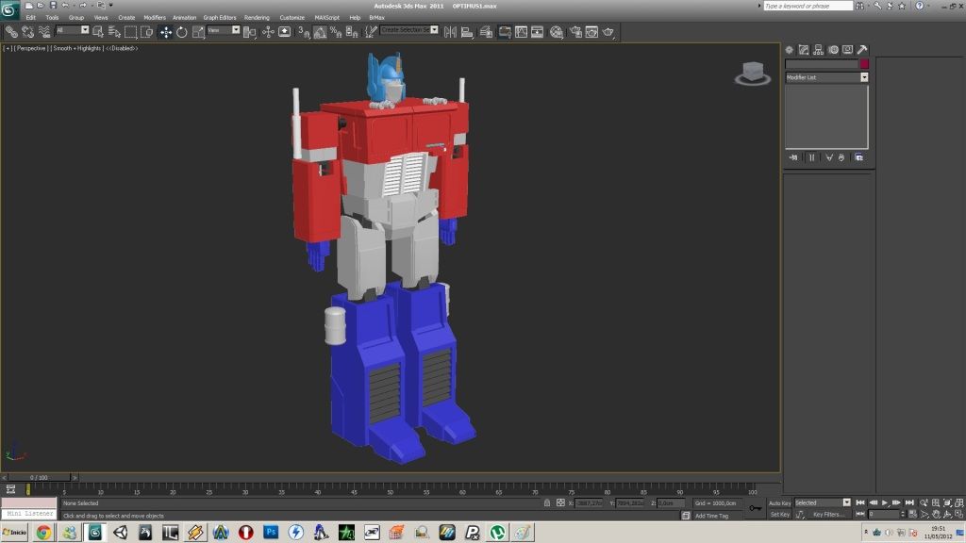Open Photoshop from the Windows taskbar
Screen dimensions: 966x543
pos(271,532)
